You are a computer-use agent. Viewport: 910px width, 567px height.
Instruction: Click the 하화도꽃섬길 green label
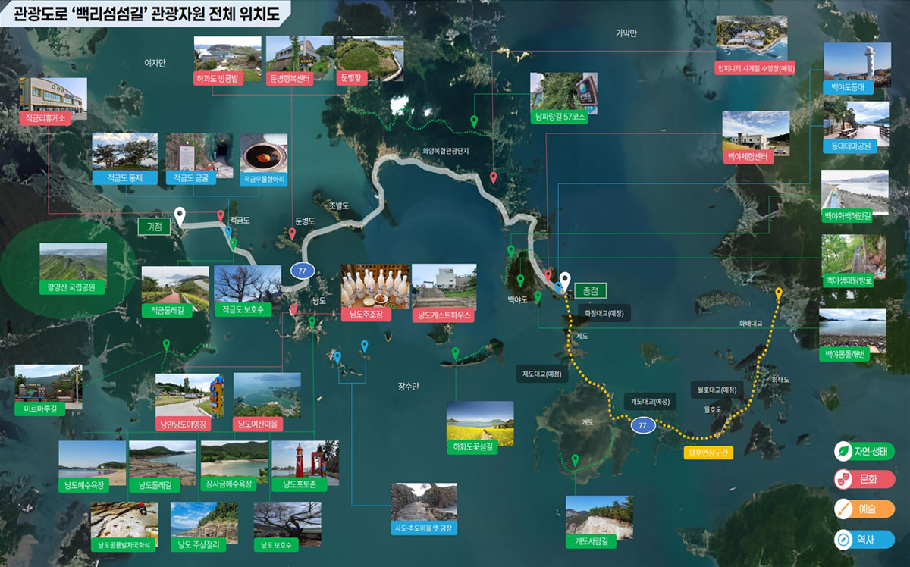(x=479, y=447)
